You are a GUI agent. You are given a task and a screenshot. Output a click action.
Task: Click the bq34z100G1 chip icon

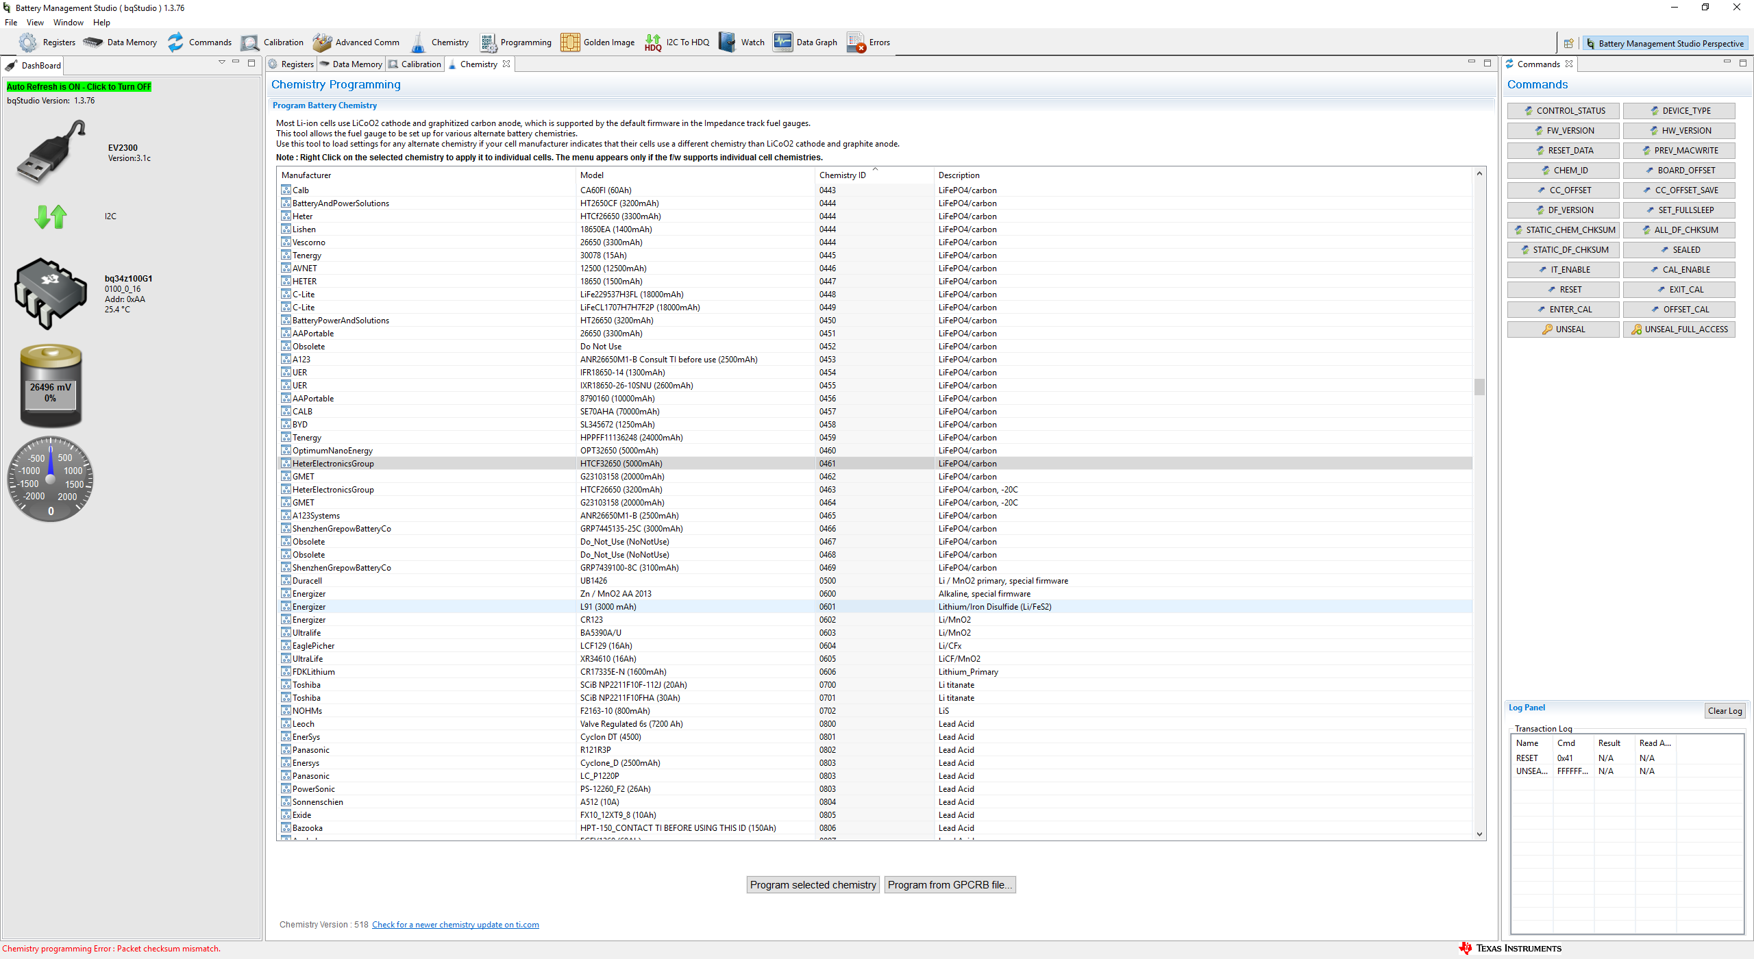coord(51,293)
